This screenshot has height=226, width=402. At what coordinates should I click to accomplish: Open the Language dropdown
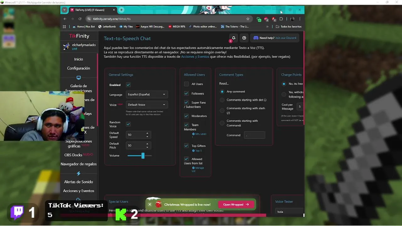pos(147,94)
